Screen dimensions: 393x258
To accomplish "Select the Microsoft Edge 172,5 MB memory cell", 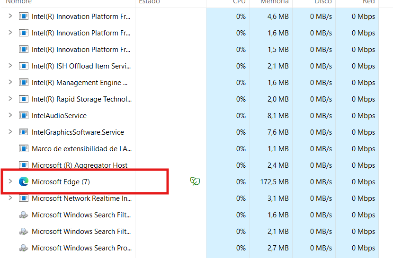I will point(275,181).
